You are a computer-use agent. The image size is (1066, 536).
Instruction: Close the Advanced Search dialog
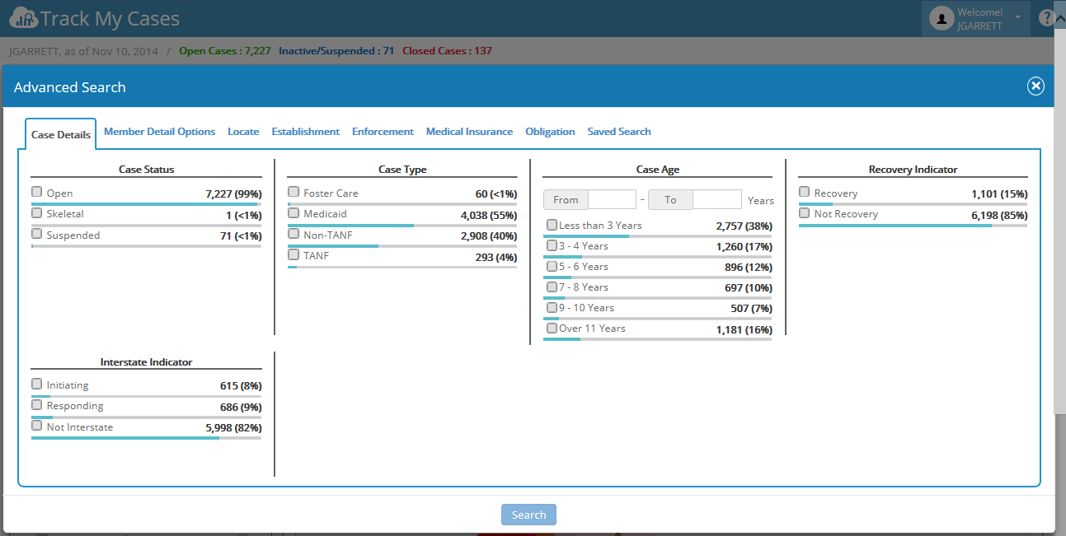click(x=1035, y=86)
